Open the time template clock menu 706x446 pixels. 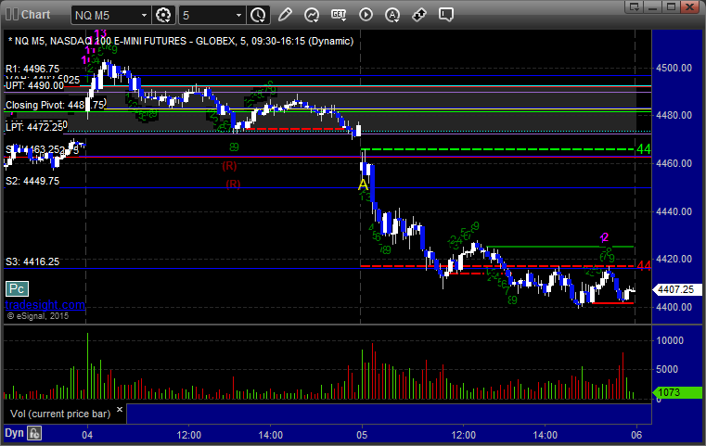258,15
